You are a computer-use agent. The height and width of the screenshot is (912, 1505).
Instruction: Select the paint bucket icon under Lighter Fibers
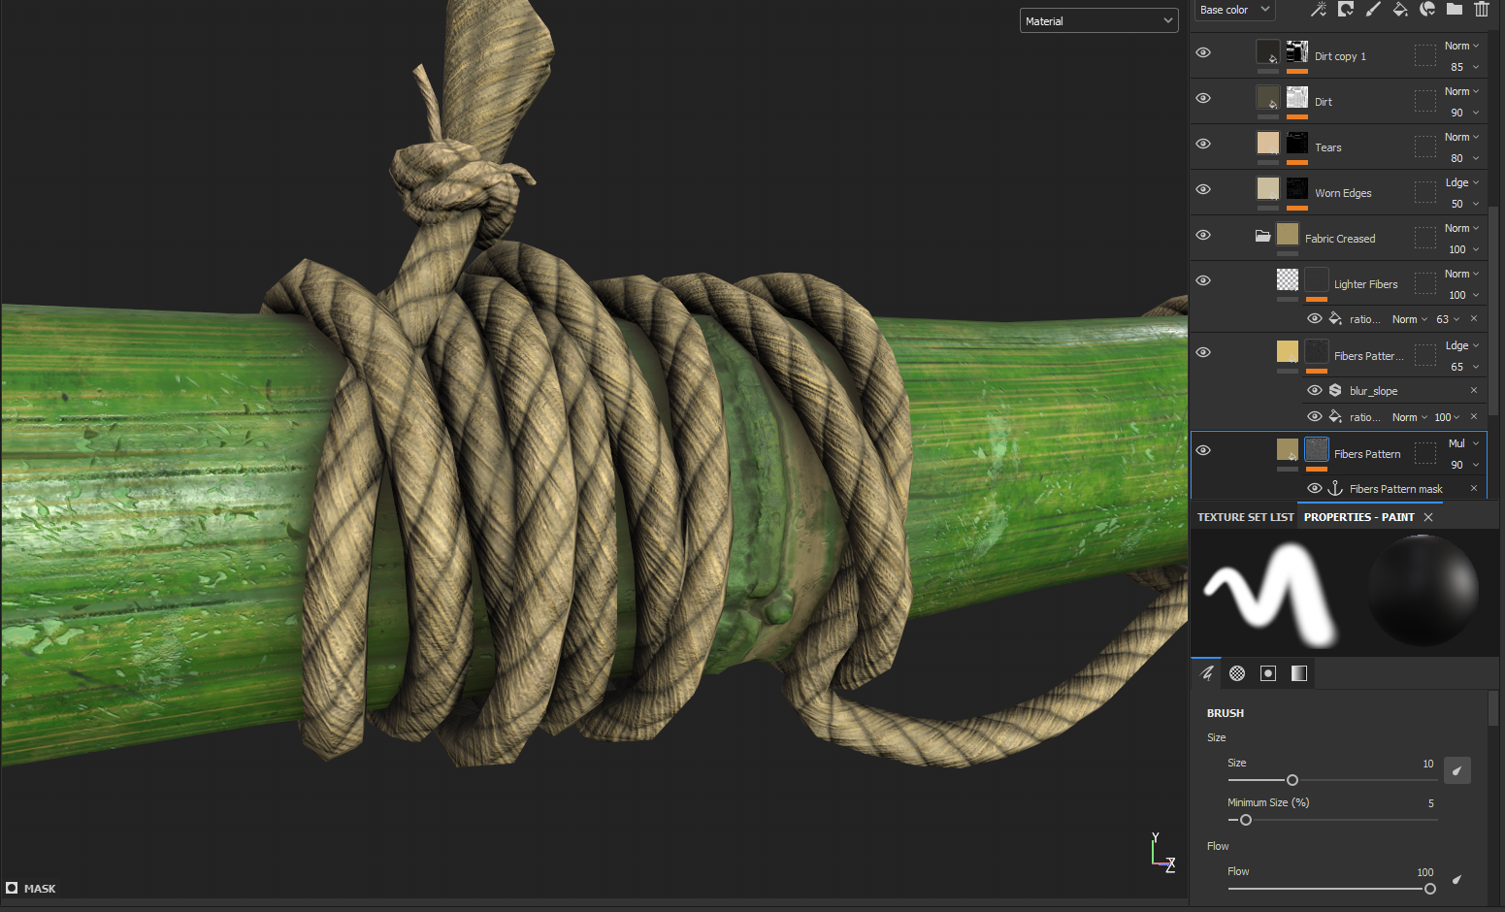(x=1335, y=319)
